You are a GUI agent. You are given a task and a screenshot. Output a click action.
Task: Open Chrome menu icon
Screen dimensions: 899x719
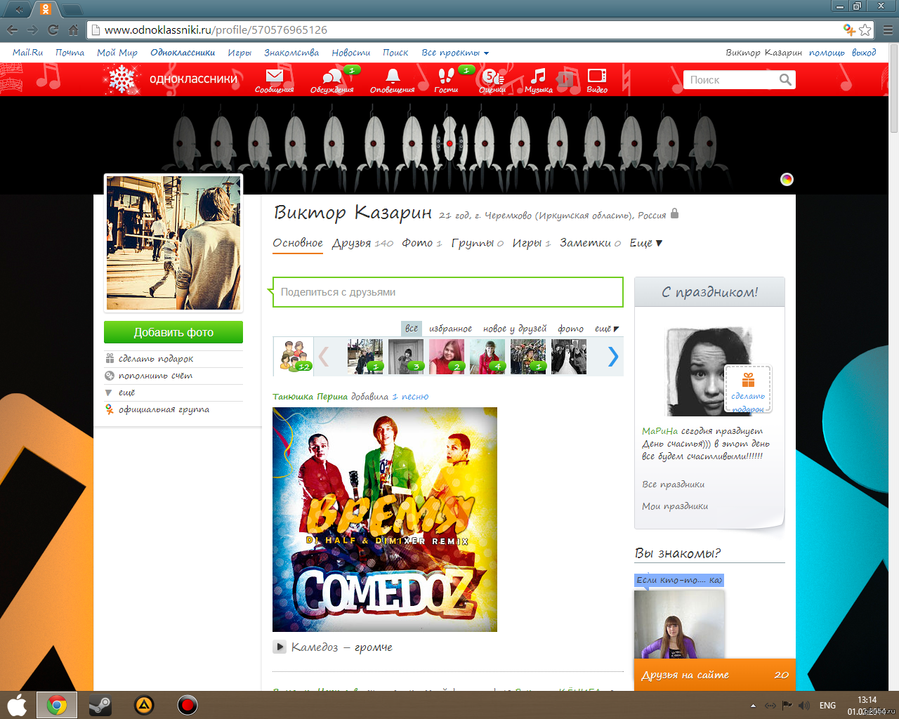click(888, 29)
